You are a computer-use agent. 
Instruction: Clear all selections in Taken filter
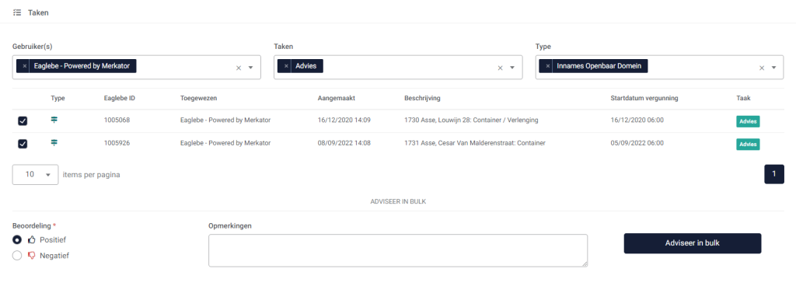500,68
